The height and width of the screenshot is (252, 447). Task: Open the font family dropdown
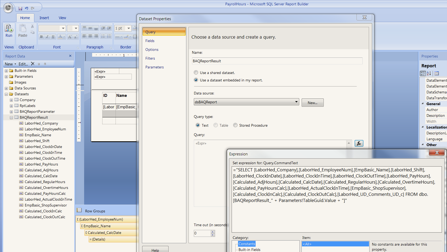click(63, 28)
